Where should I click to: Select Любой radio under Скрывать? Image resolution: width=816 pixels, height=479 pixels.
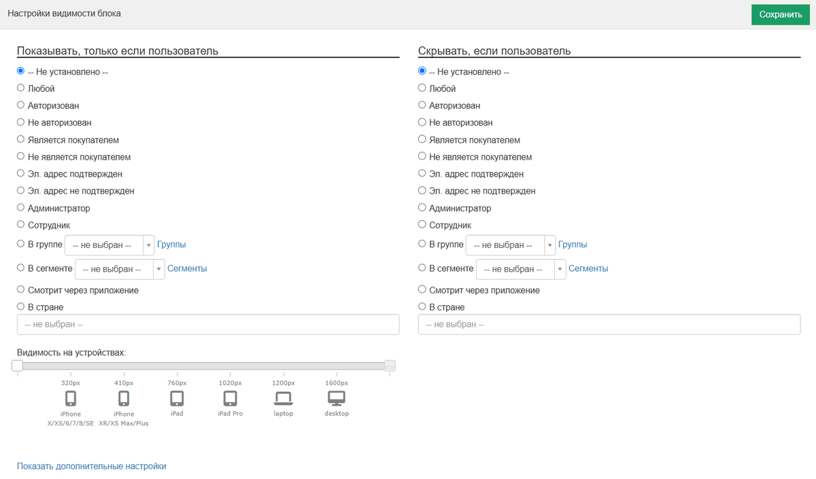tap(422, 88)
